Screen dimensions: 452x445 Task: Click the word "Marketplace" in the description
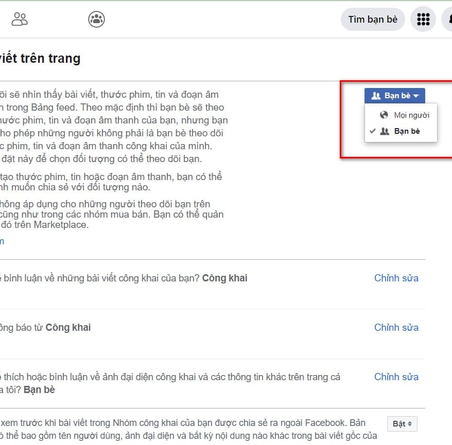pyautogui.click(x=61, y=225)
